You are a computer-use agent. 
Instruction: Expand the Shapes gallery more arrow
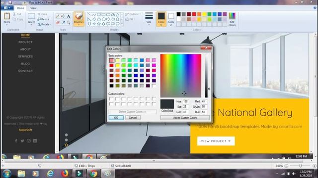tap(122, 24)
